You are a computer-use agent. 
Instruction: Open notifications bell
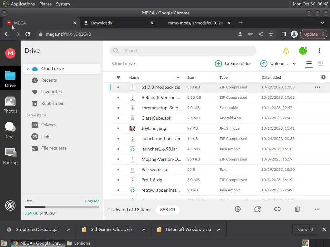click(x=286, y=50)
